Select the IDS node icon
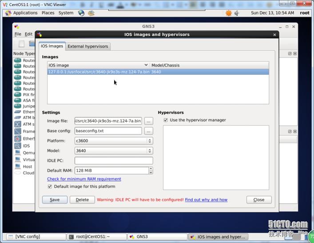Image resolution: width=314 pixels, height=243 pixels. [x=18, y=146]
